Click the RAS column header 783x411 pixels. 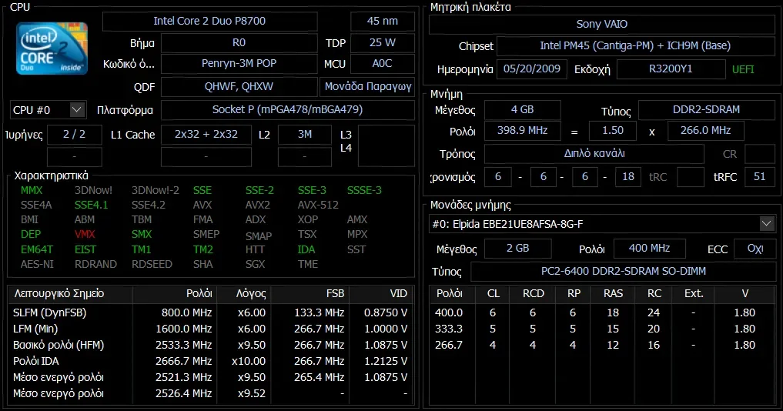point(613,294)
